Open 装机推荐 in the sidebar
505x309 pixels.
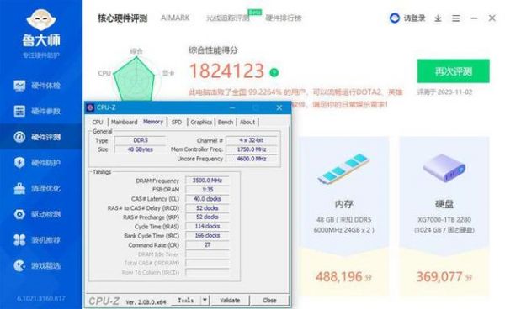(37, 240)
